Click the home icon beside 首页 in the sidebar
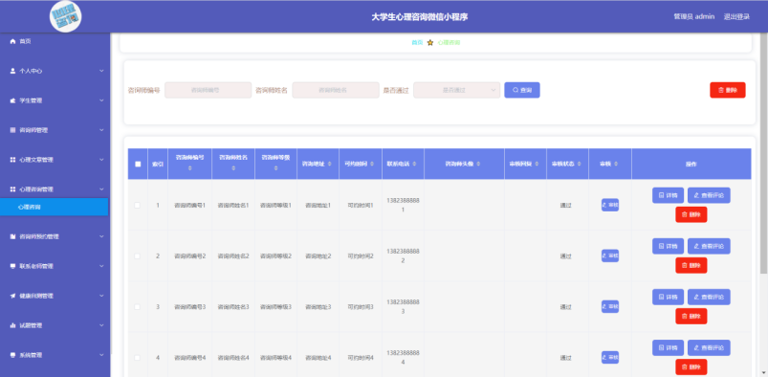This screenshot has height=377, width=768. 12,42
